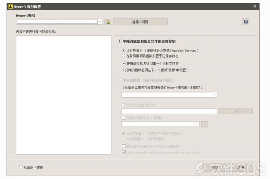Click the small button beside network account dropdown
This screenshot has height=179, width=270.
(x=205, y=124)
